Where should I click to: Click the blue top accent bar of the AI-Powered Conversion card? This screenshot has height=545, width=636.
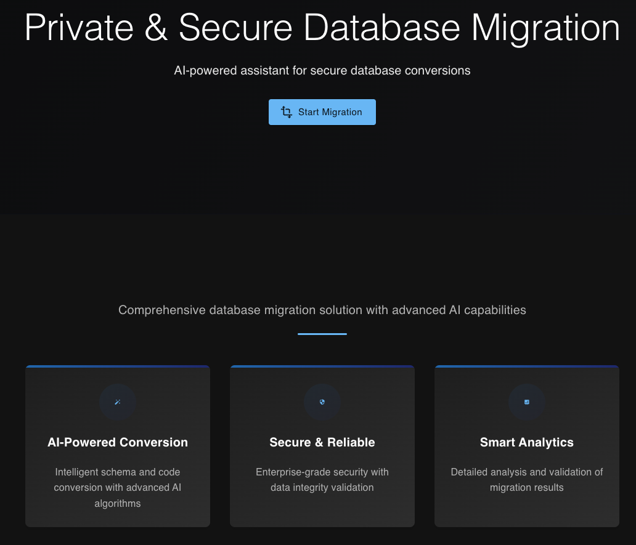118,366
